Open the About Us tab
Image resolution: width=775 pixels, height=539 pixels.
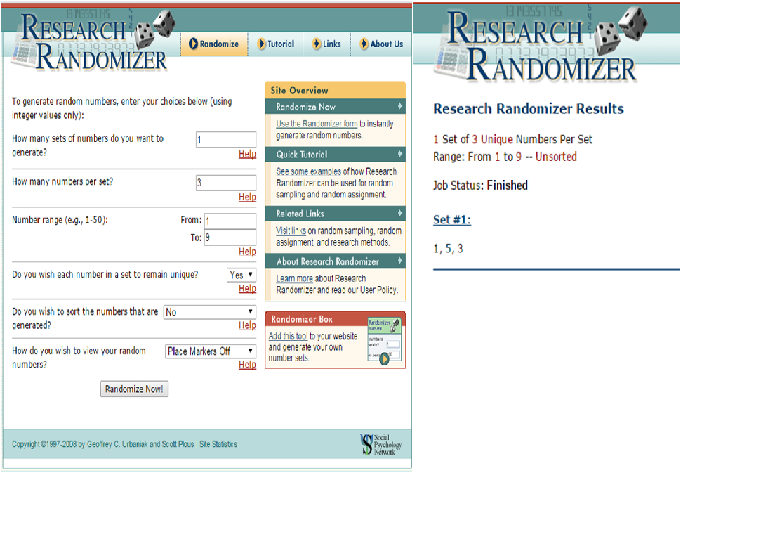pos(382,44)
